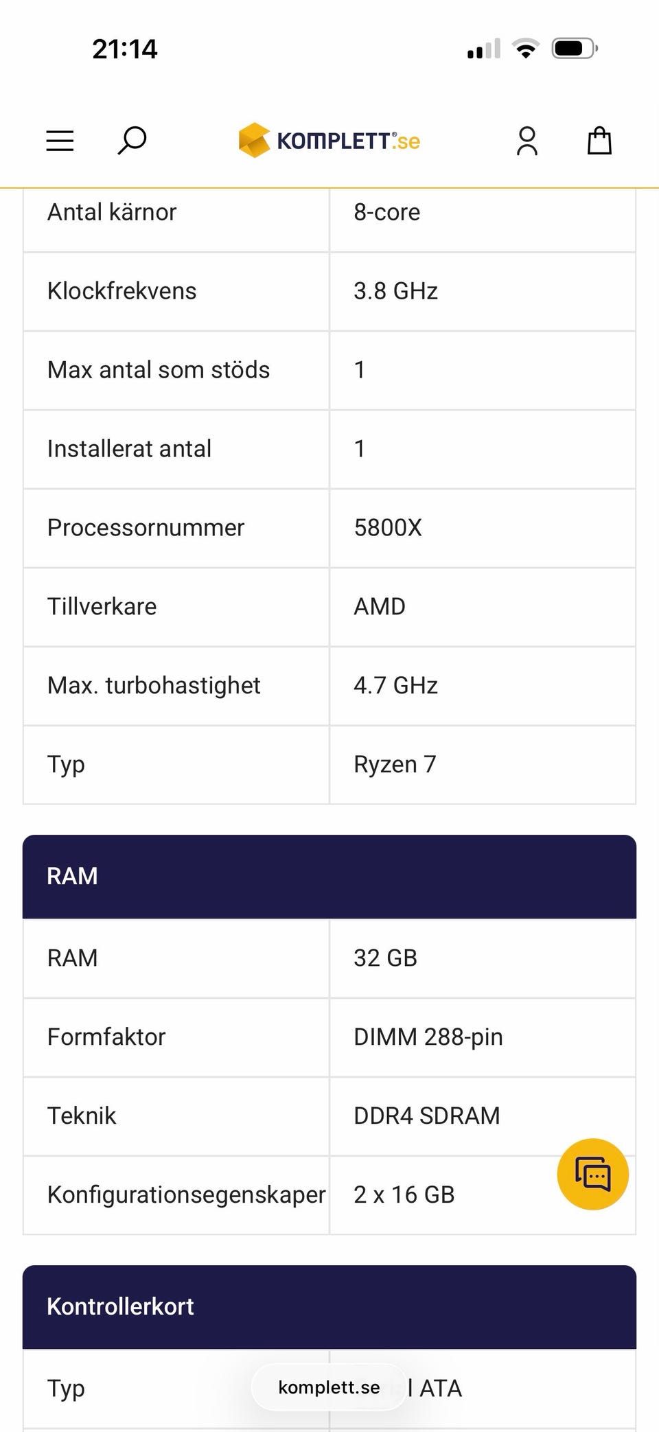
Task: Tap the Wi-Fi status icon
Action: [x=526, y=49]
